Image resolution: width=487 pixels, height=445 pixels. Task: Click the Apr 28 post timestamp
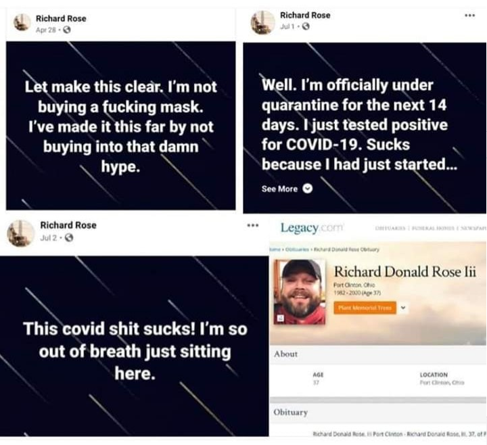tap(46, 30)
